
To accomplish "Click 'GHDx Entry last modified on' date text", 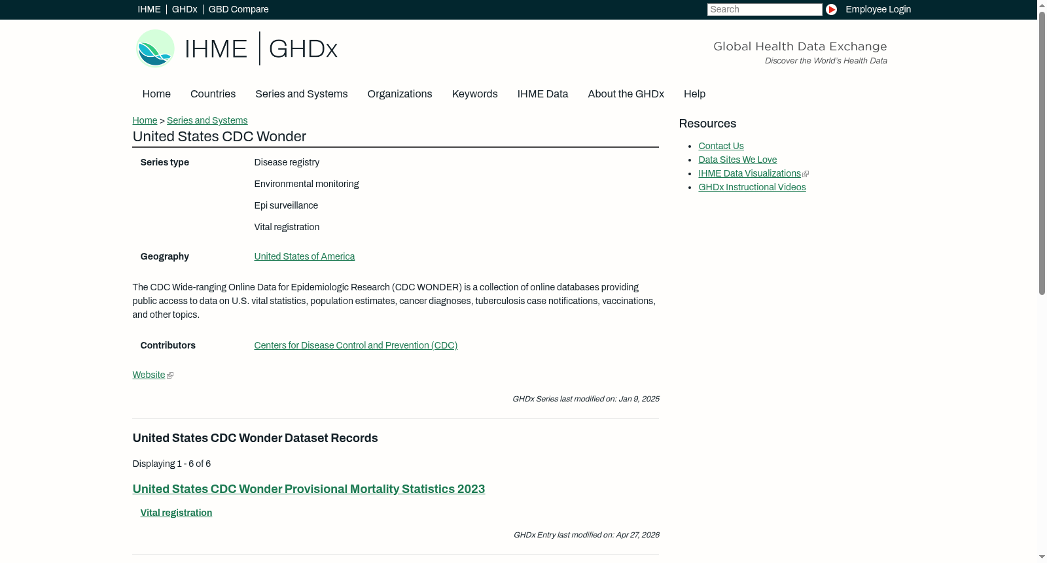I will 586,535.
